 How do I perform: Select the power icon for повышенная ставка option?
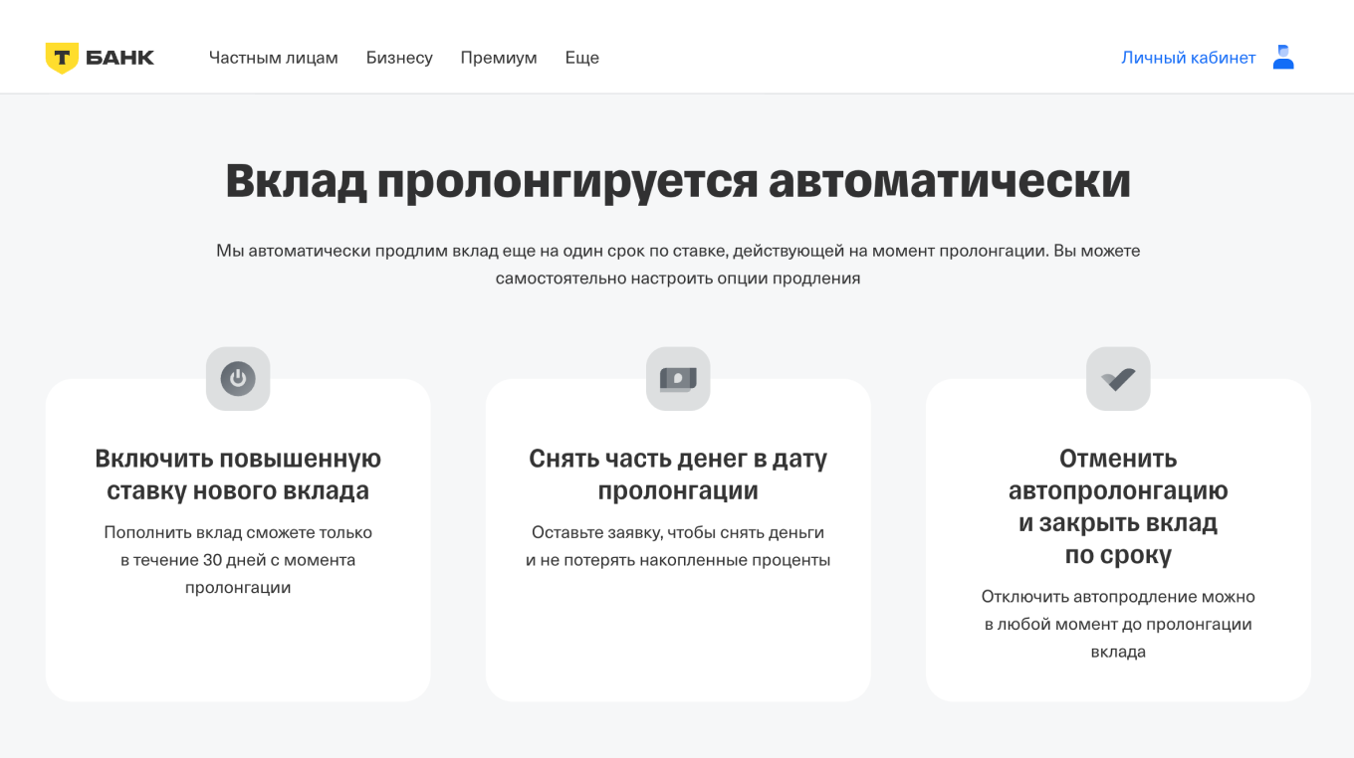(238, 378)
